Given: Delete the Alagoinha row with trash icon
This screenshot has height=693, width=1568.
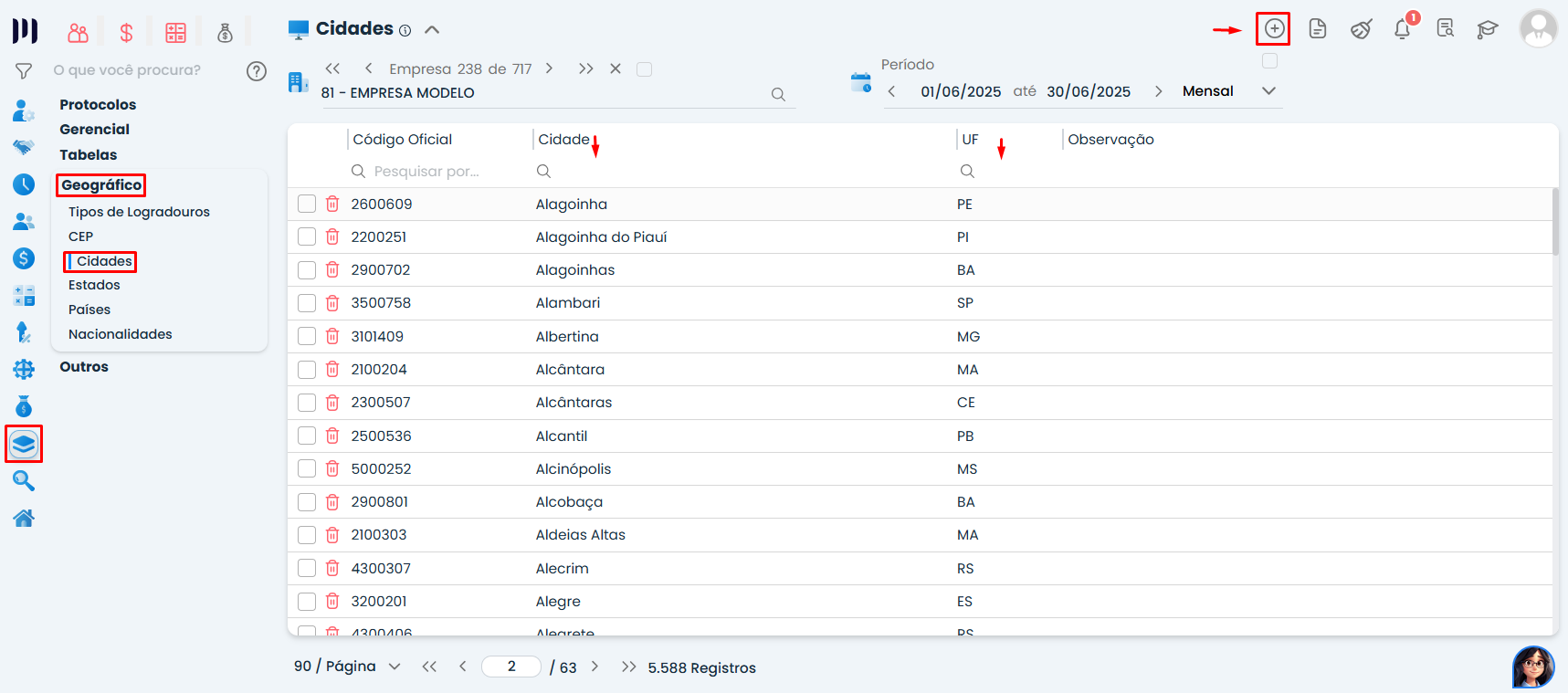Looking at the screenshot, I should [332, 204].
